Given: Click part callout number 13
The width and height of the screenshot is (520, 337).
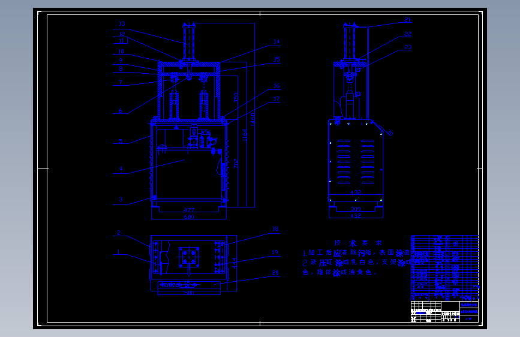Looking at the screenshot, I should pyautogui.click(x=122, y=24).
